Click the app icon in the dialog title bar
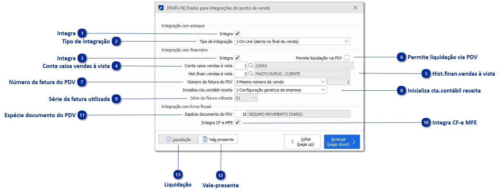The image size is (501, 195). 161,8
